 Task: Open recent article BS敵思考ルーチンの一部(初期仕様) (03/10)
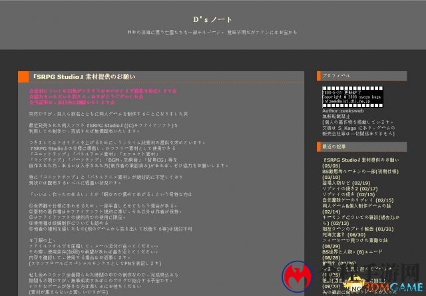click(360, 174)
